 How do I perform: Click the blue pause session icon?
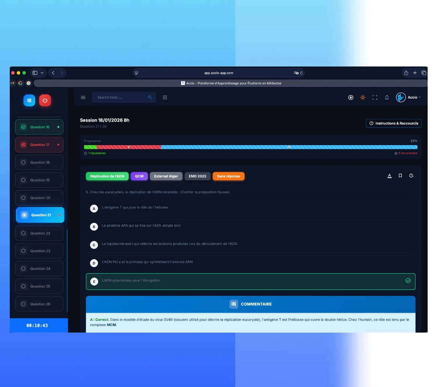click(29, 100)
